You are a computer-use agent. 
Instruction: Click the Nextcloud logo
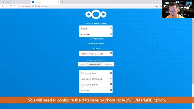[96, 14]
